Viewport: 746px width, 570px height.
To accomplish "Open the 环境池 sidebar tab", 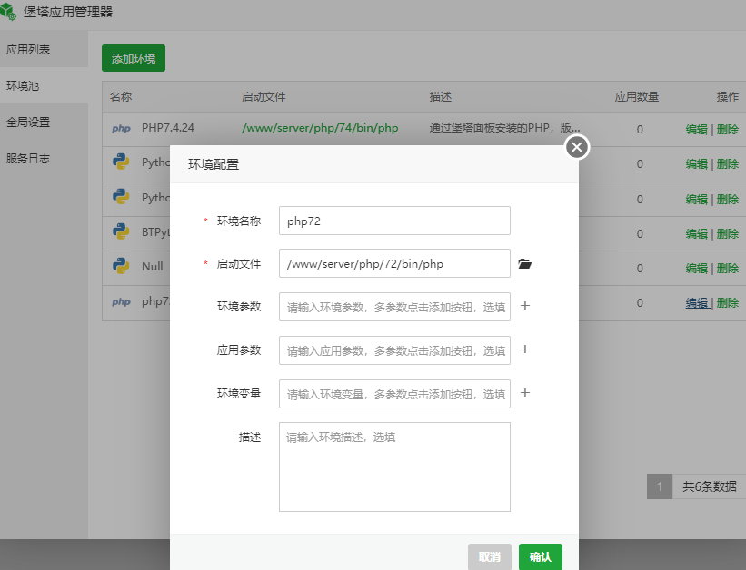I will (x=44, y=85).
